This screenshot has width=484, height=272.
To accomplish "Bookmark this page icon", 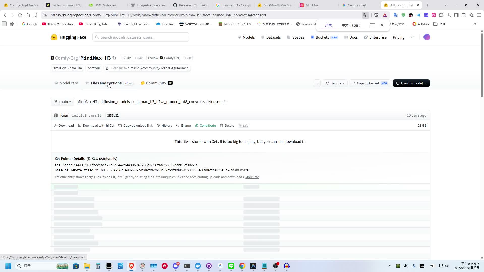I will point(35,15).
